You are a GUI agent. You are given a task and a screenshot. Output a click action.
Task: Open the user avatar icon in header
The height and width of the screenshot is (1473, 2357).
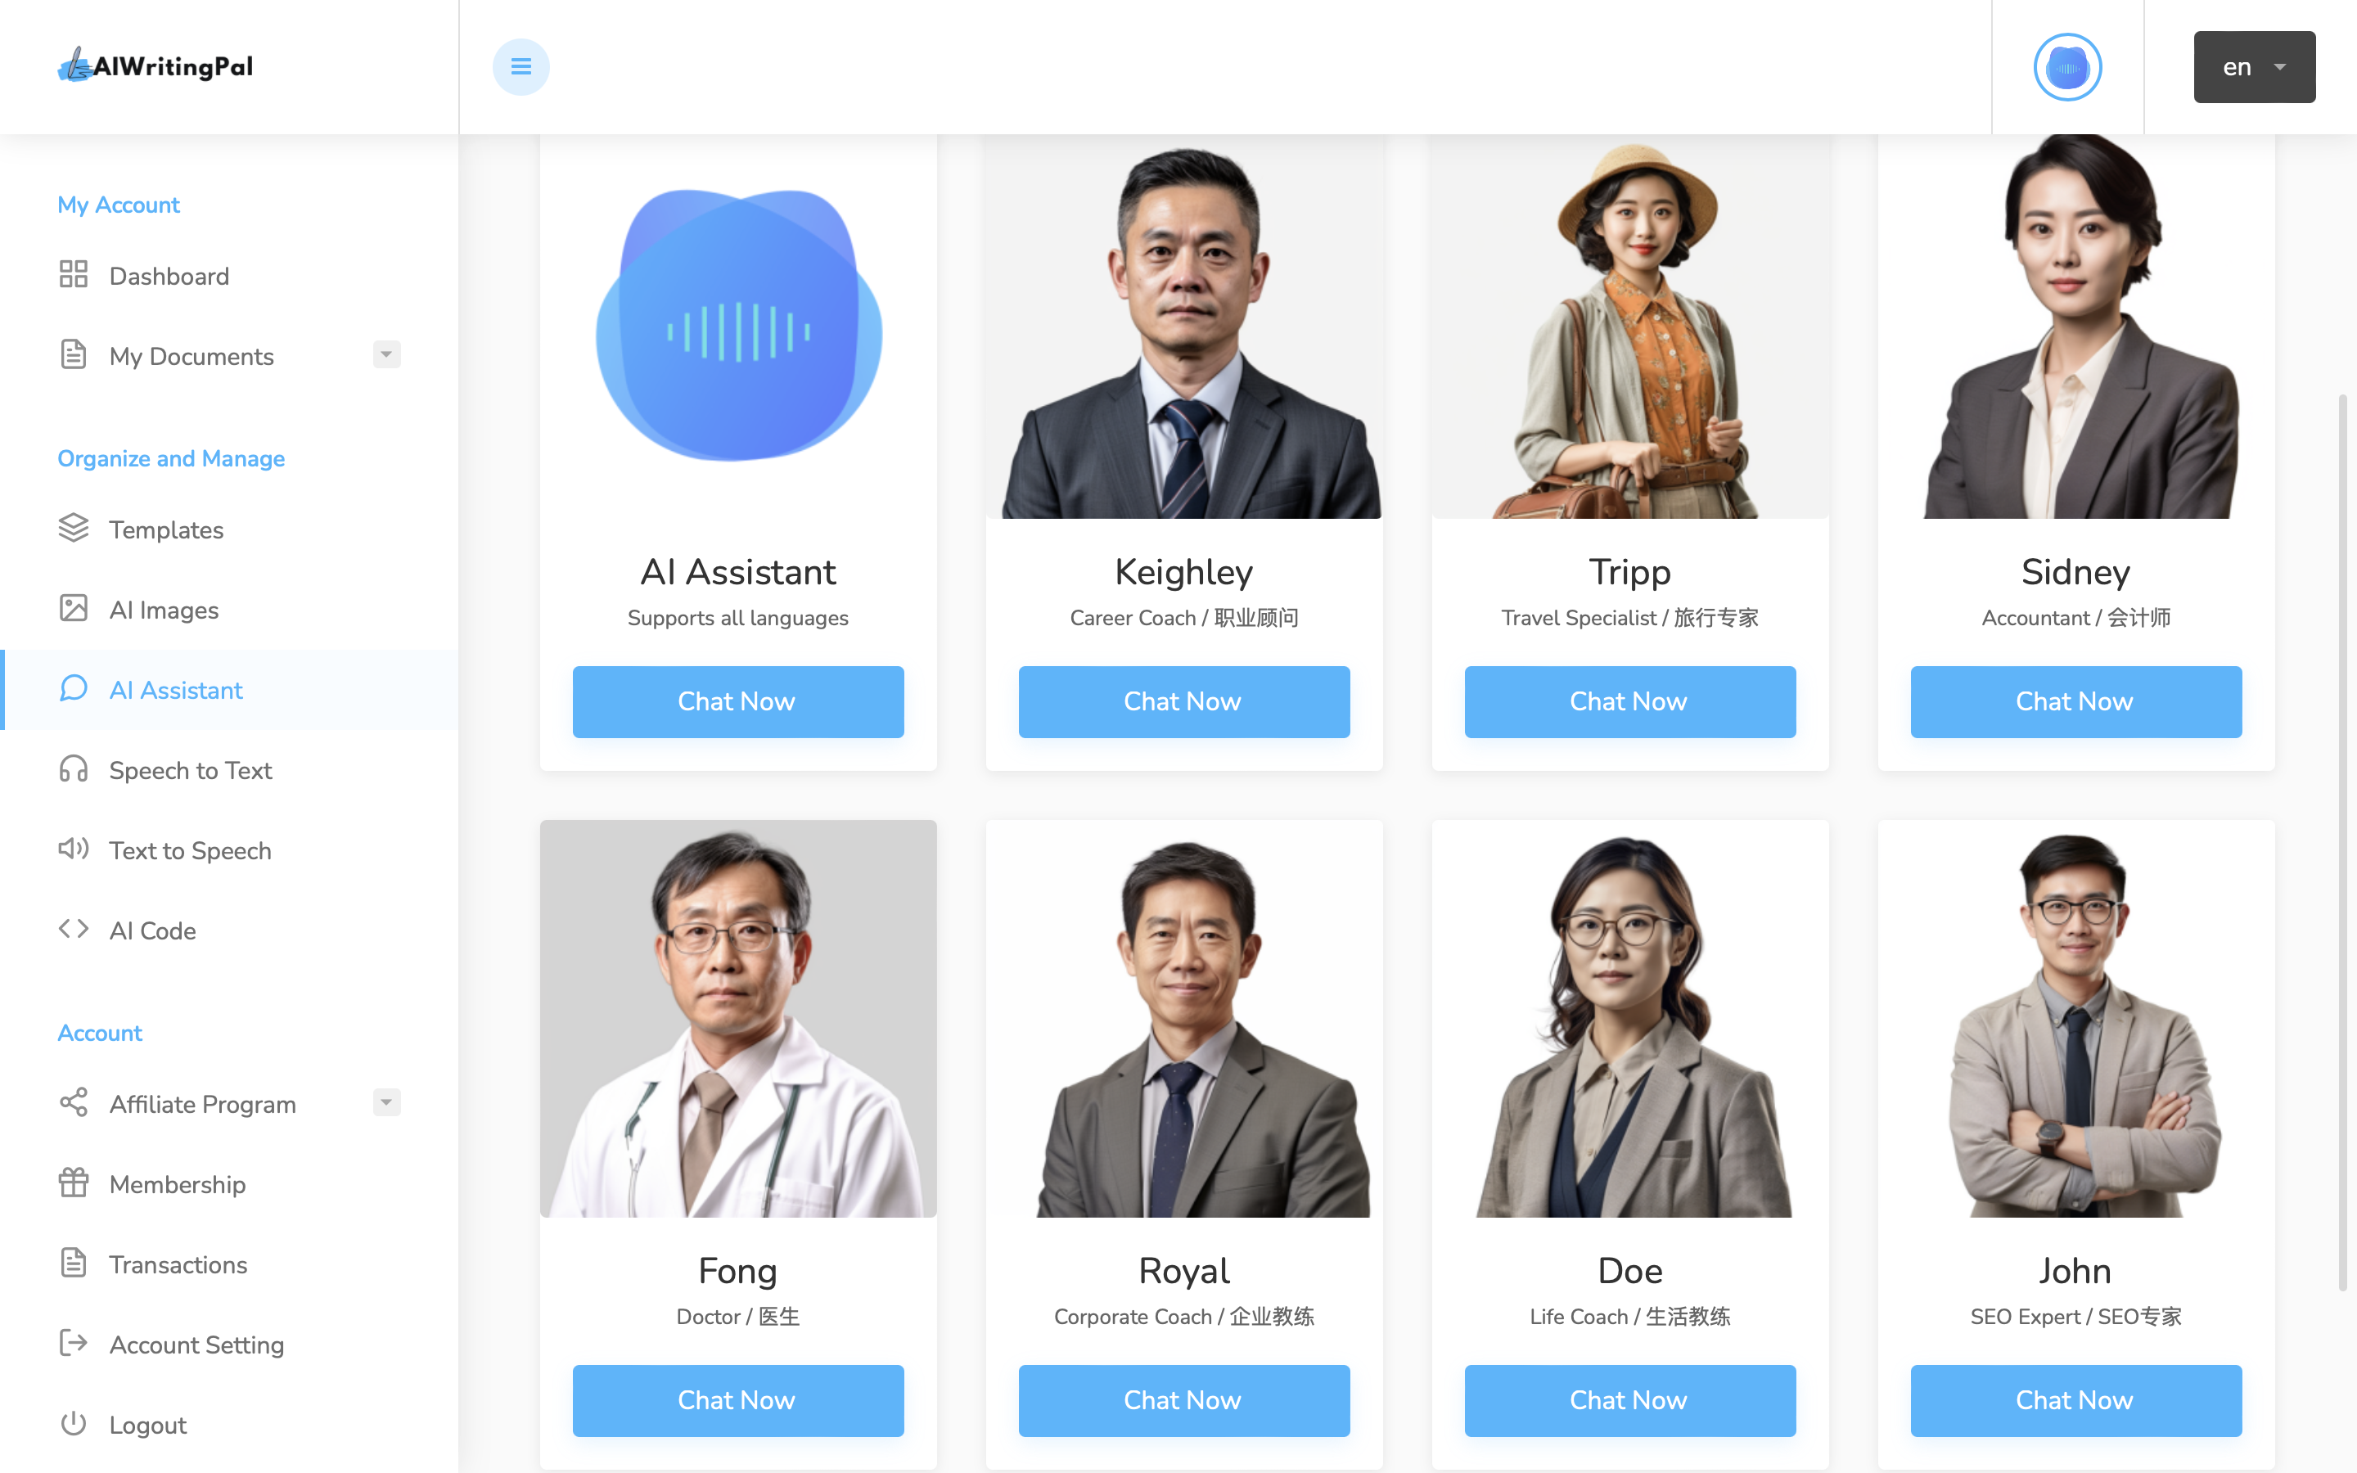tap(2066, 67)
